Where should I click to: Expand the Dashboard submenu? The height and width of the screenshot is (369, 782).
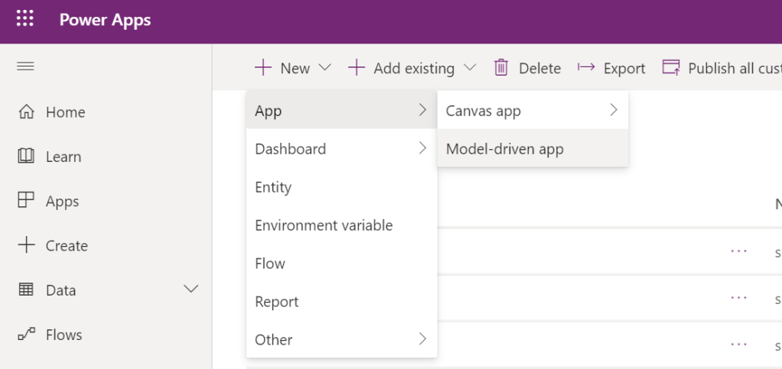point(340,149)
